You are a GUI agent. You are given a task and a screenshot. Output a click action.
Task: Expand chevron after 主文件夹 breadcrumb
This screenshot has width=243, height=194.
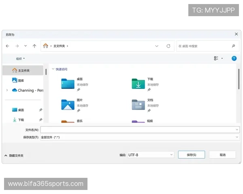(67, 46)
